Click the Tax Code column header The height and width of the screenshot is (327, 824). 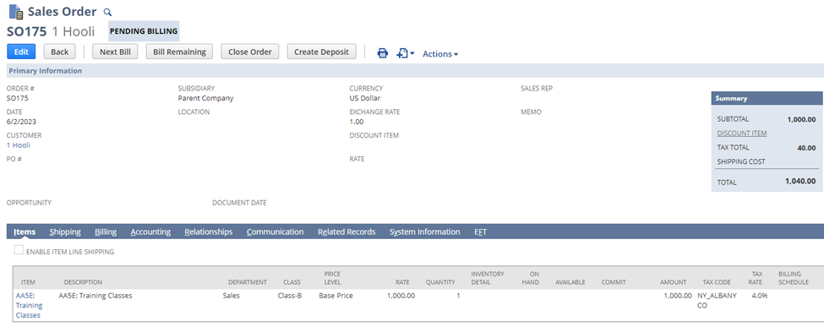pyautogui.click(x=717, y=282)
